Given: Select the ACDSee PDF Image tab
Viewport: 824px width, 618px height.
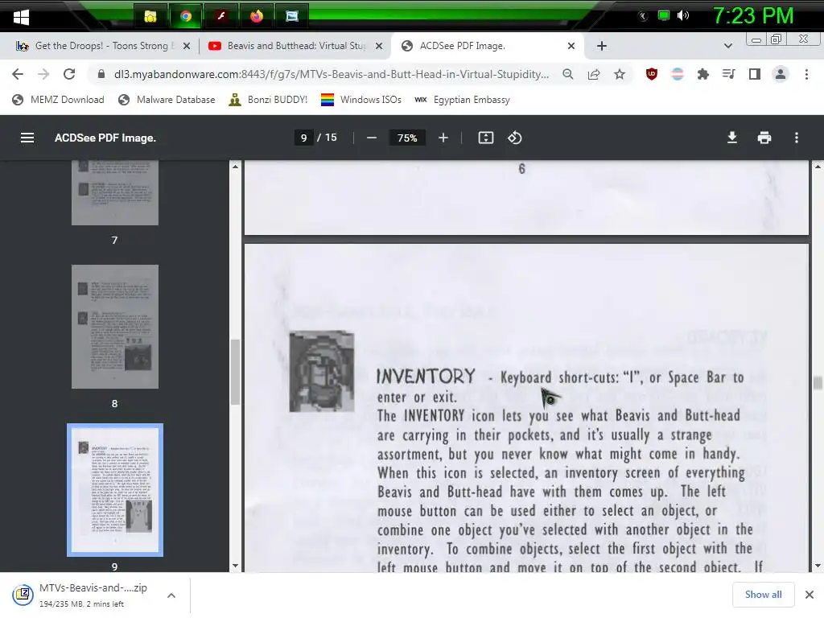Looking at the screenshot, I should click(488, 46).
